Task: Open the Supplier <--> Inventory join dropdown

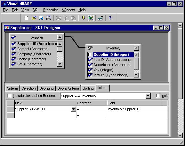Action: click(148, 96)
